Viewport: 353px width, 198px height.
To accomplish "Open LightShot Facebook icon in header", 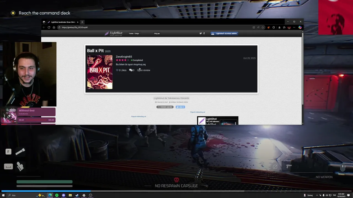I will (x=204, y=34).
